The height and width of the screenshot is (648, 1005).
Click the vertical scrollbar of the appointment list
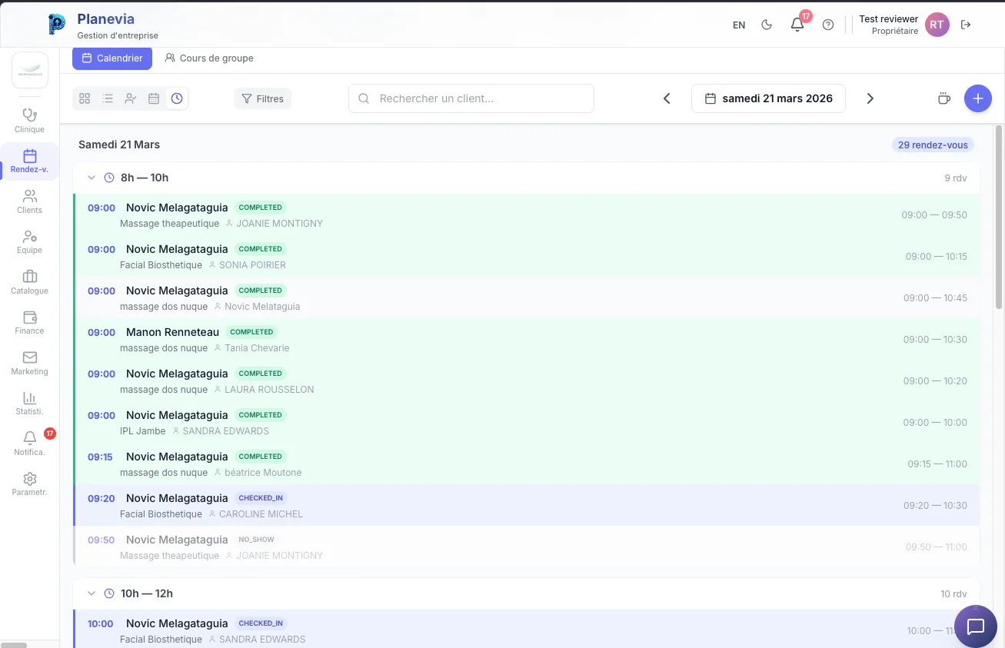998,217
